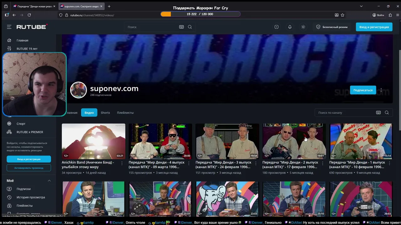Viewport: 401px width, 225px height.
Task: Open the 25:07 duration video thumbnail
Action: pos(93,199)
